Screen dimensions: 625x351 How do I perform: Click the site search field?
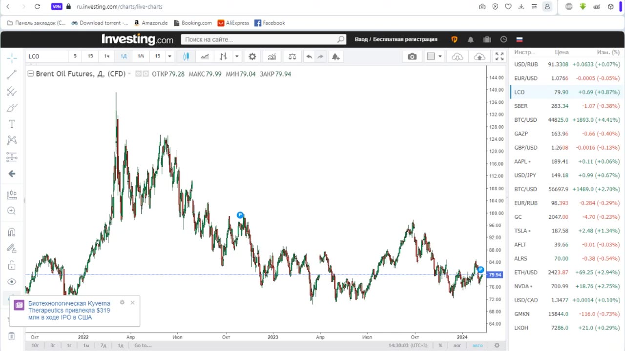(x=264, y=39)
